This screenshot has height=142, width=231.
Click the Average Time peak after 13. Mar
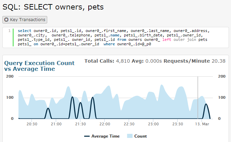[x=206, y=104]
